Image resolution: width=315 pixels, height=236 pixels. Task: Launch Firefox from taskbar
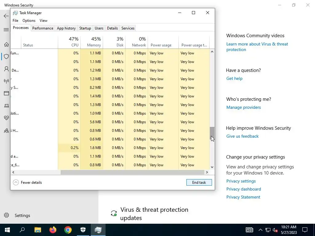click(x=53, y=230)
